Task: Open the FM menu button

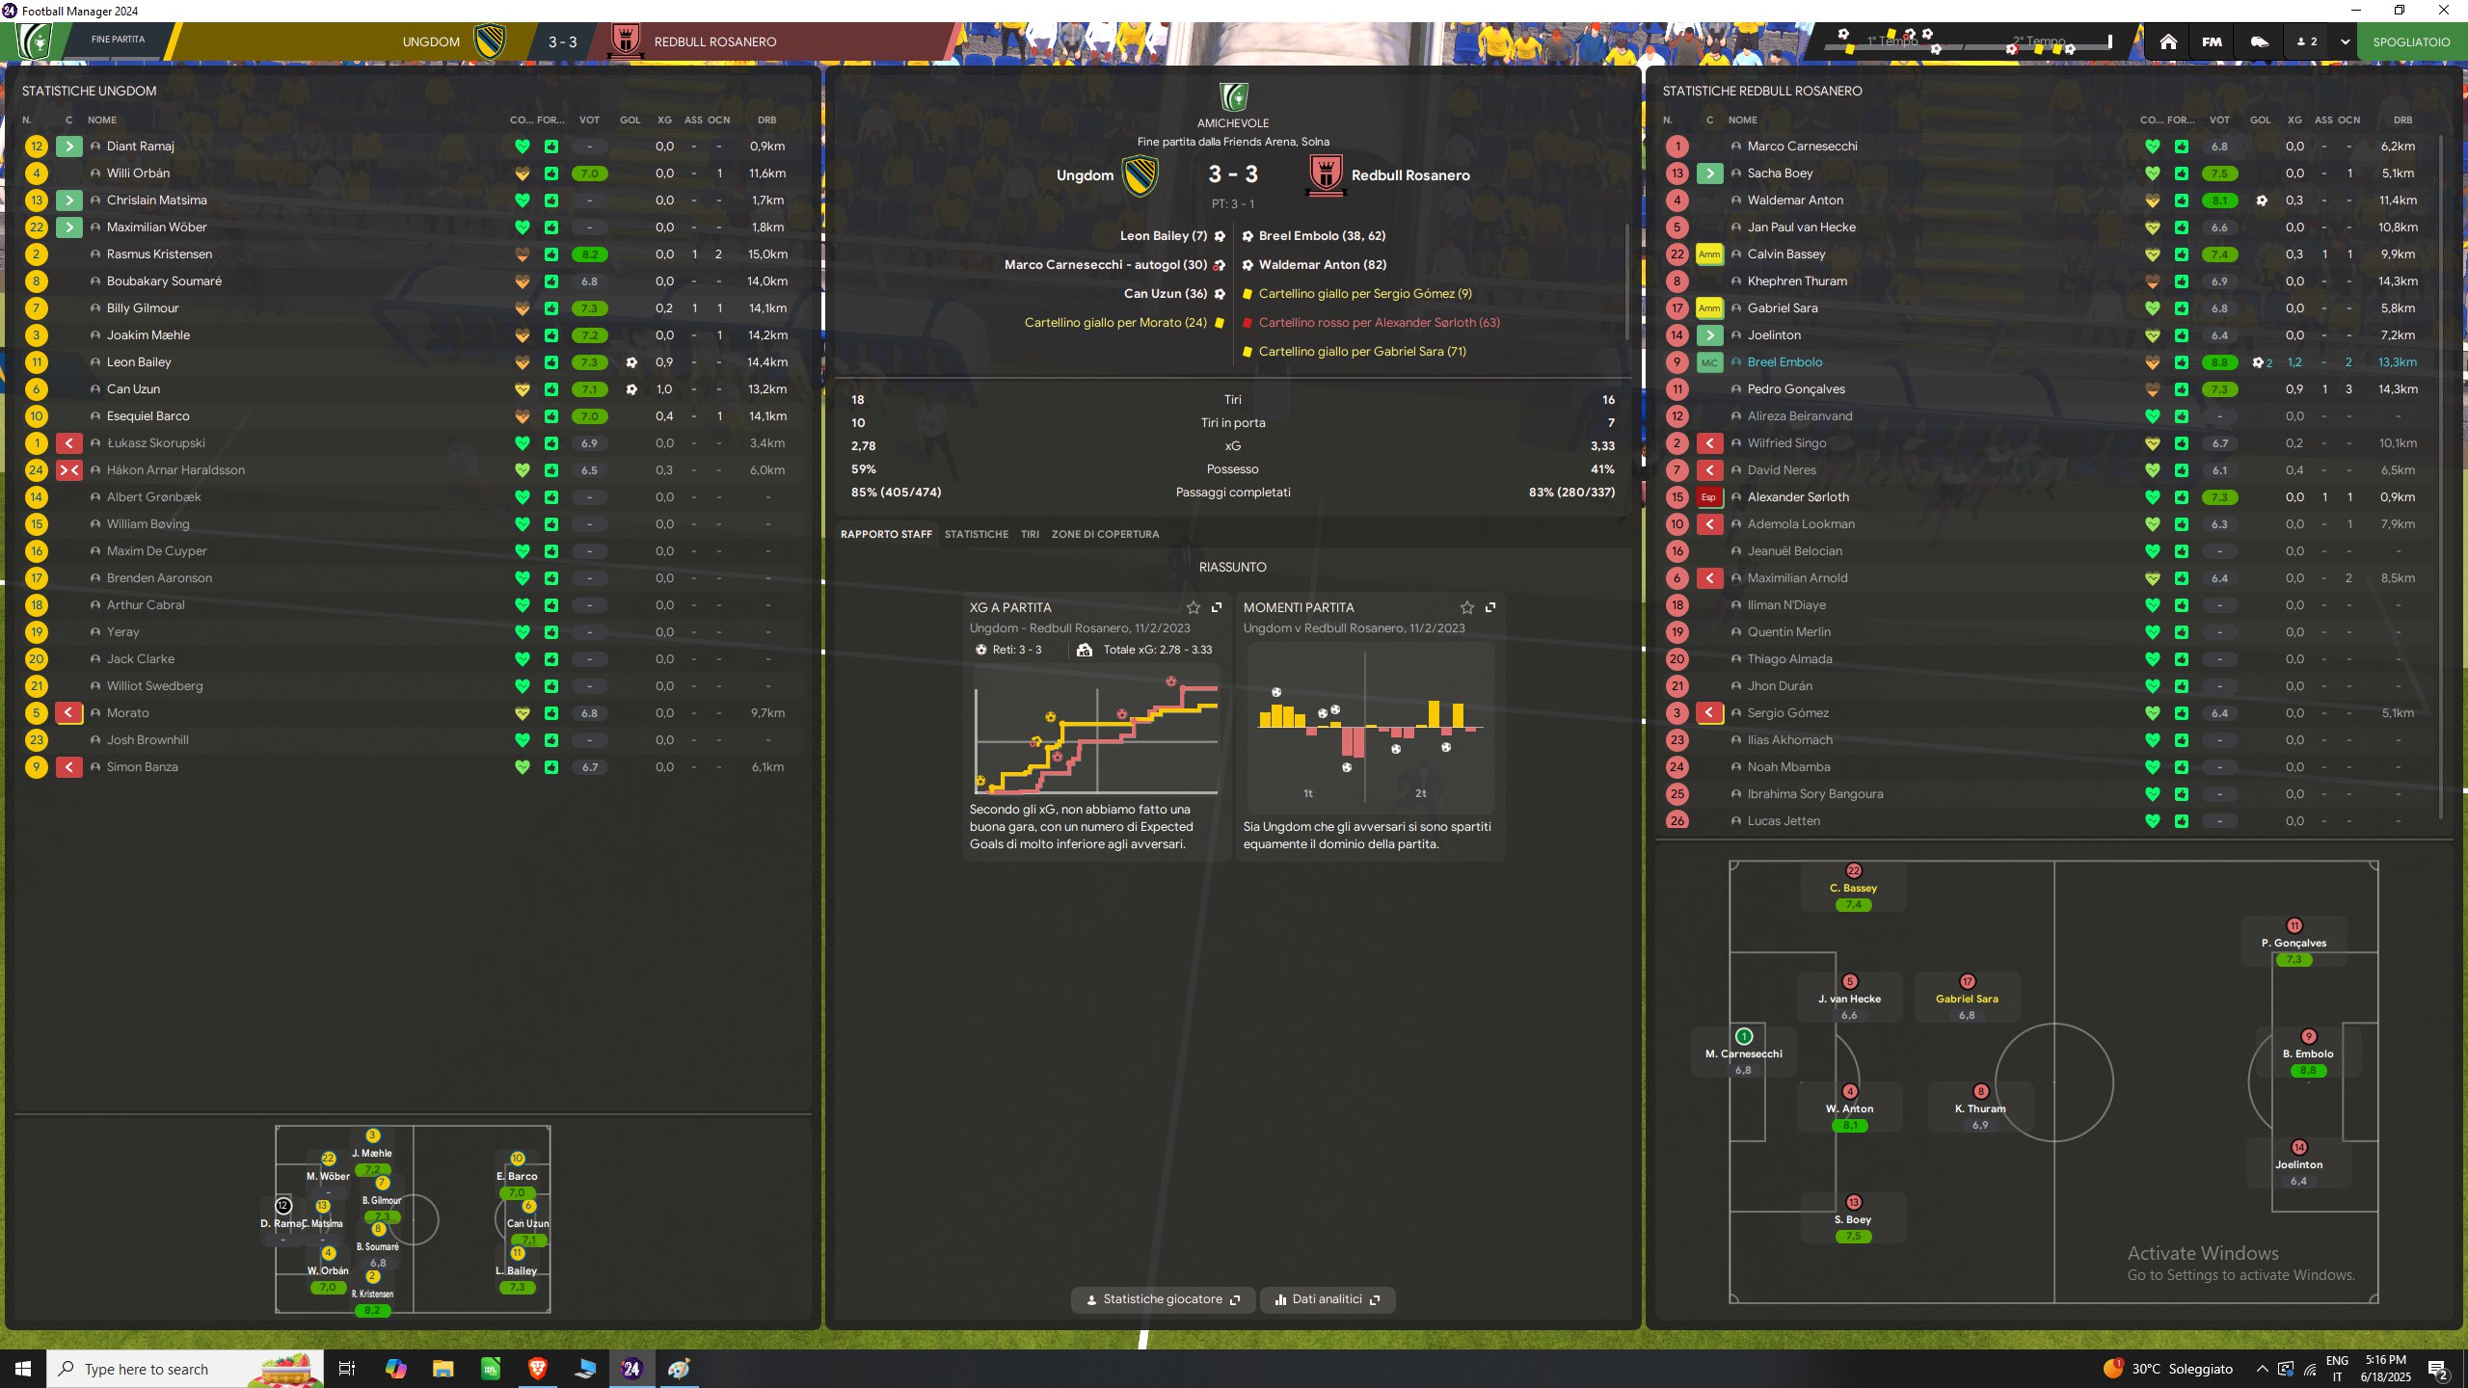Action: [2212, 41]
